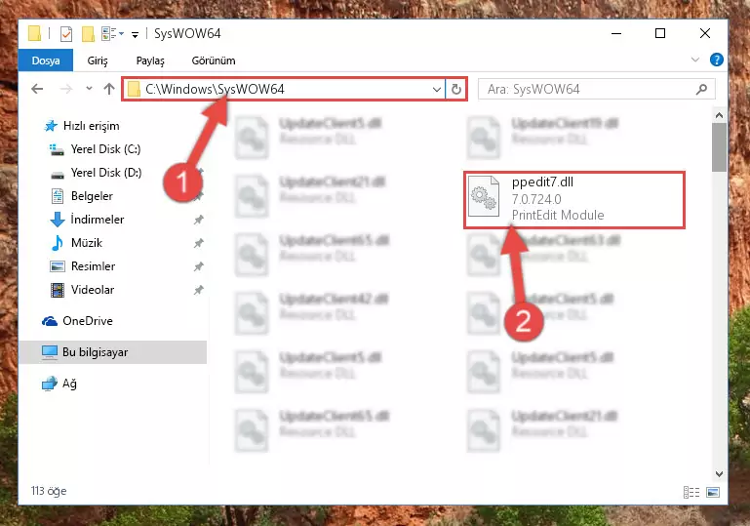Open Yerel Disk (D:) in sidebar
Image resolution: width=750 pixels, height=526 pixels.
105,173
